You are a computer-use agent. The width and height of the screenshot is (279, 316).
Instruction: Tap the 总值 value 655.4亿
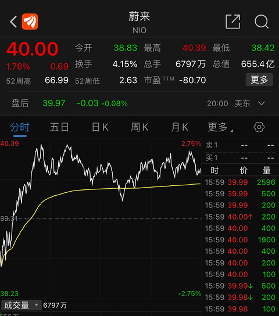click(x=258, y=64)
